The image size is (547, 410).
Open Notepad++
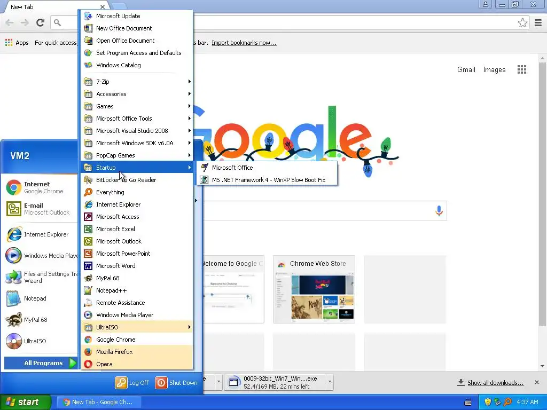(137, 290)
